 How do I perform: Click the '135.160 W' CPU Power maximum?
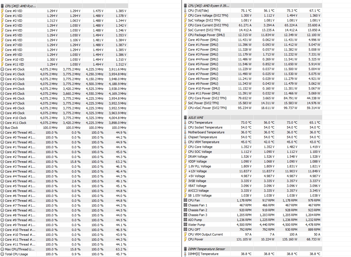(290, 239)
